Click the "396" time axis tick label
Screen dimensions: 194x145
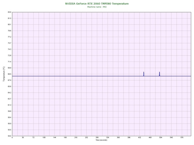(129, 137)
